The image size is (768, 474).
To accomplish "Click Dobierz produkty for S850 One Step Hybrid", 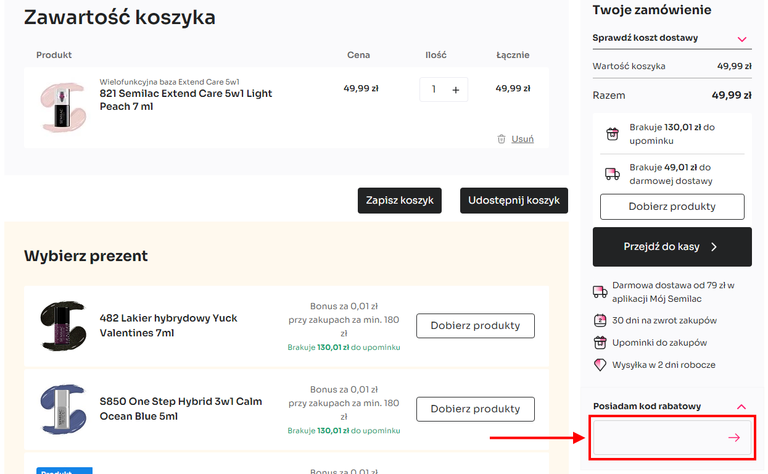I will (x=476, y=409).
